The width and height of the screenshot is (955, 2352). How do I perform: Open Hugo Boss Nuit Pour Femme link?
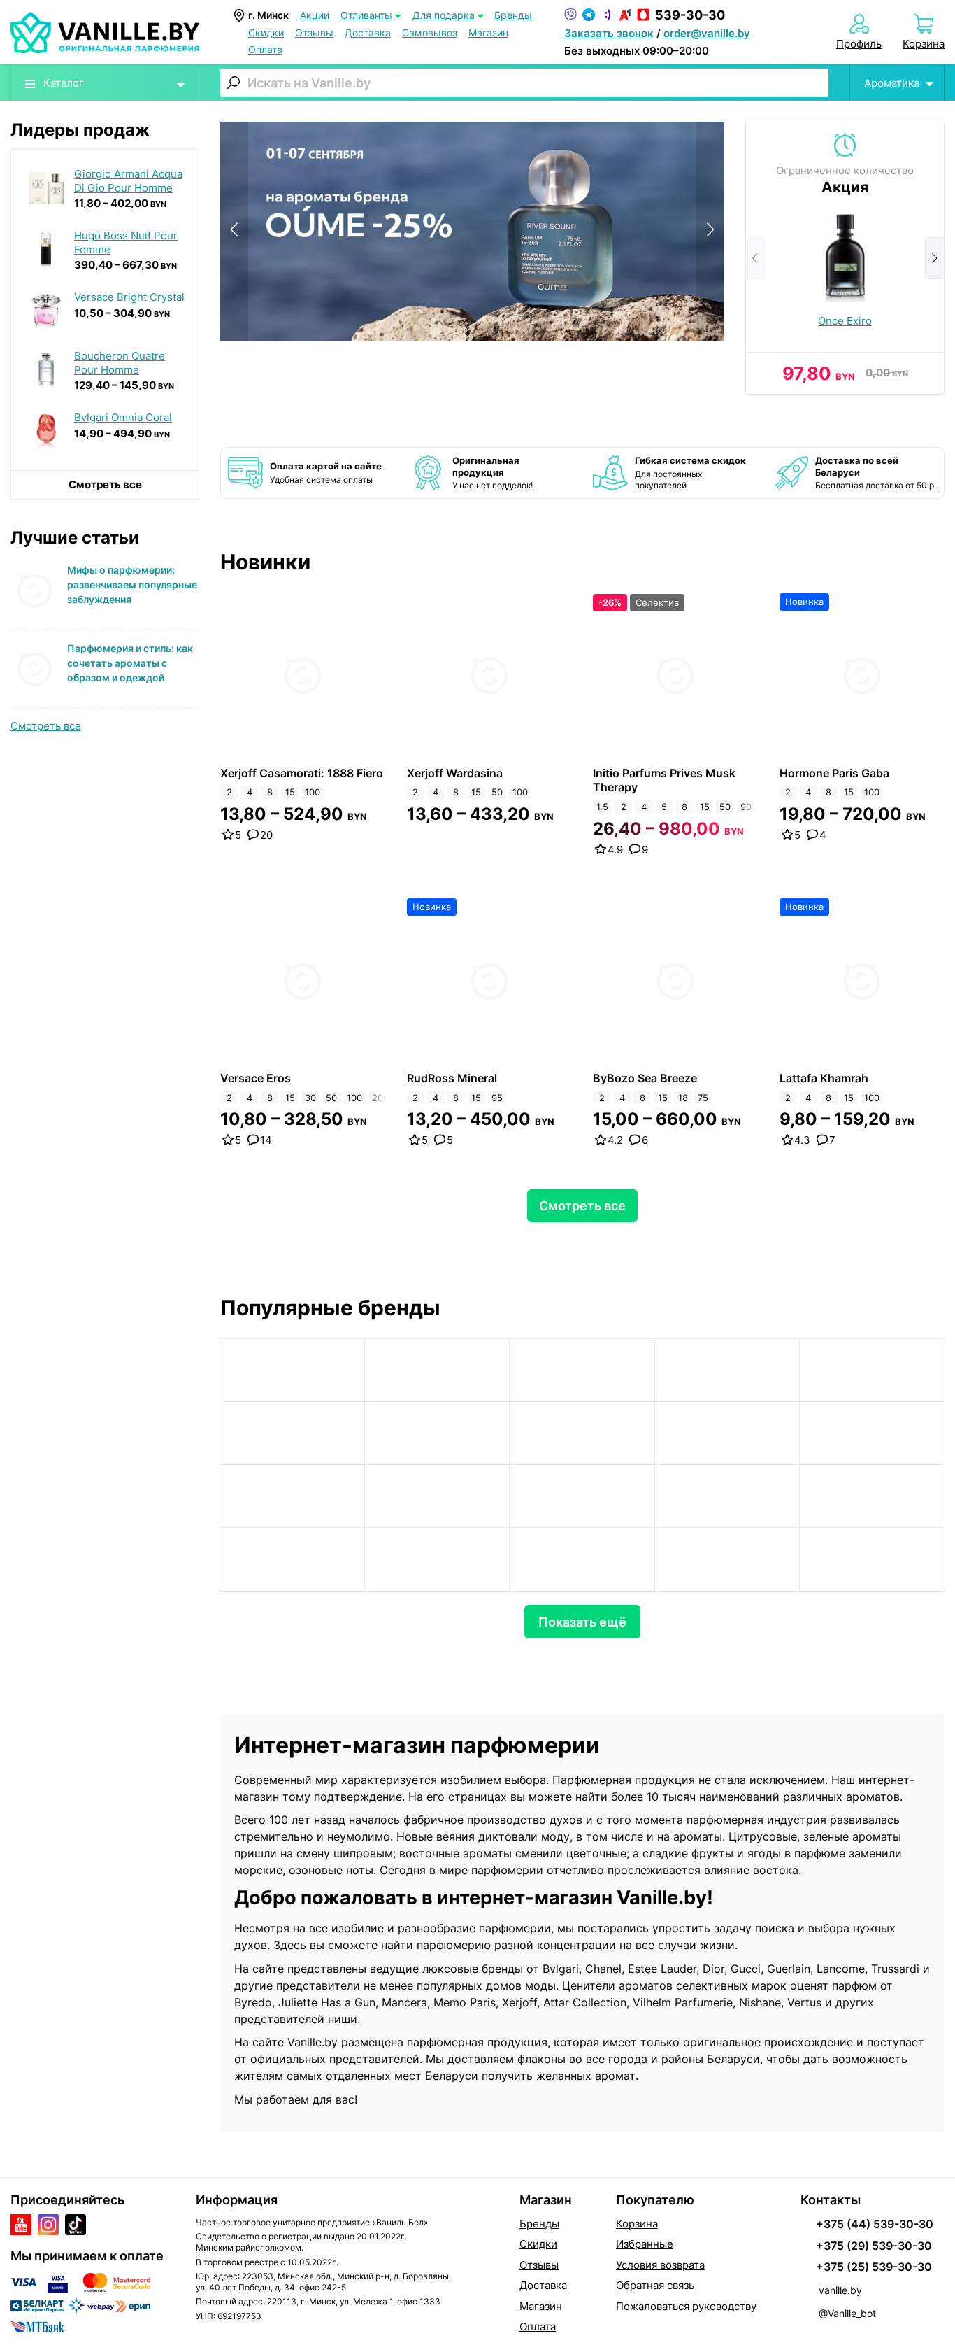126,242
